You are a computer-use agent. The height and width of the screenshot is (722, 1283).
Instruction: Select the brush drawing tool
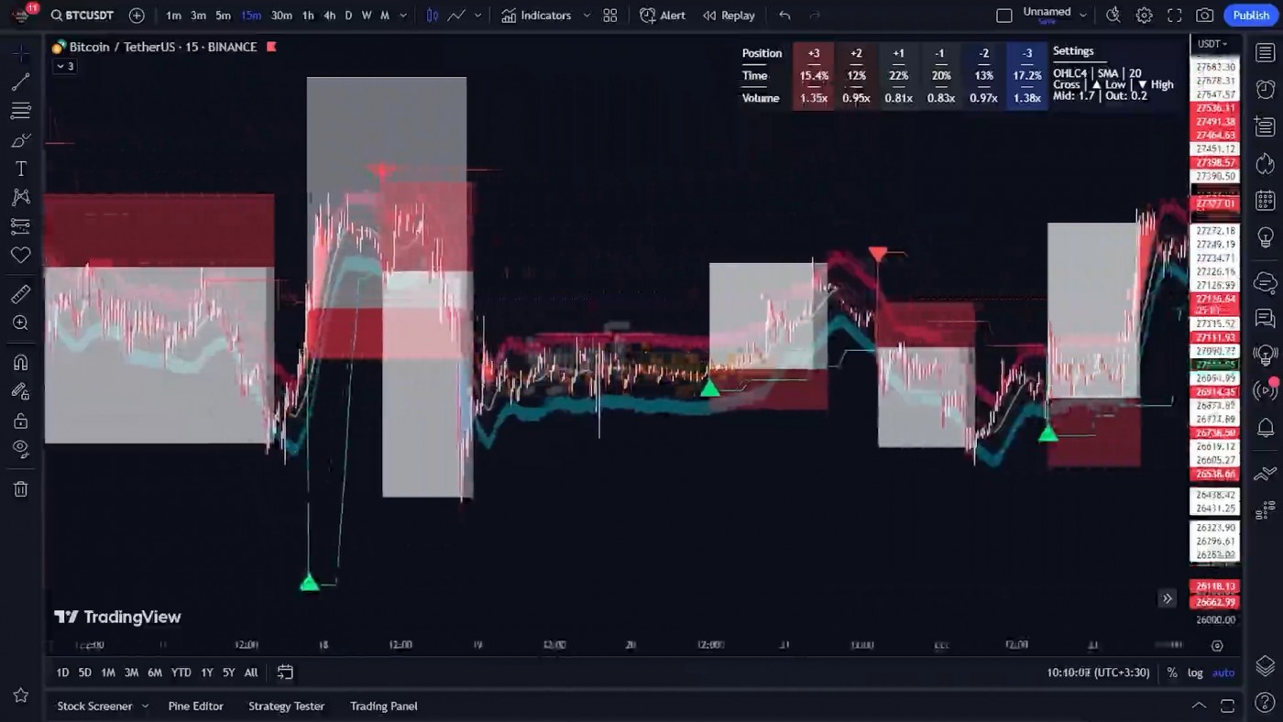20,140
